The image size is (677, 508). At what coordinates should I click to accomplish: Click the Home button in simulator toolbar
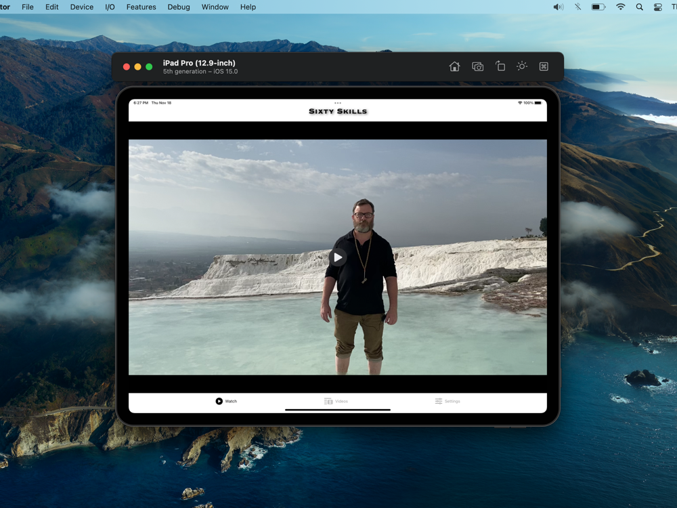454,66
